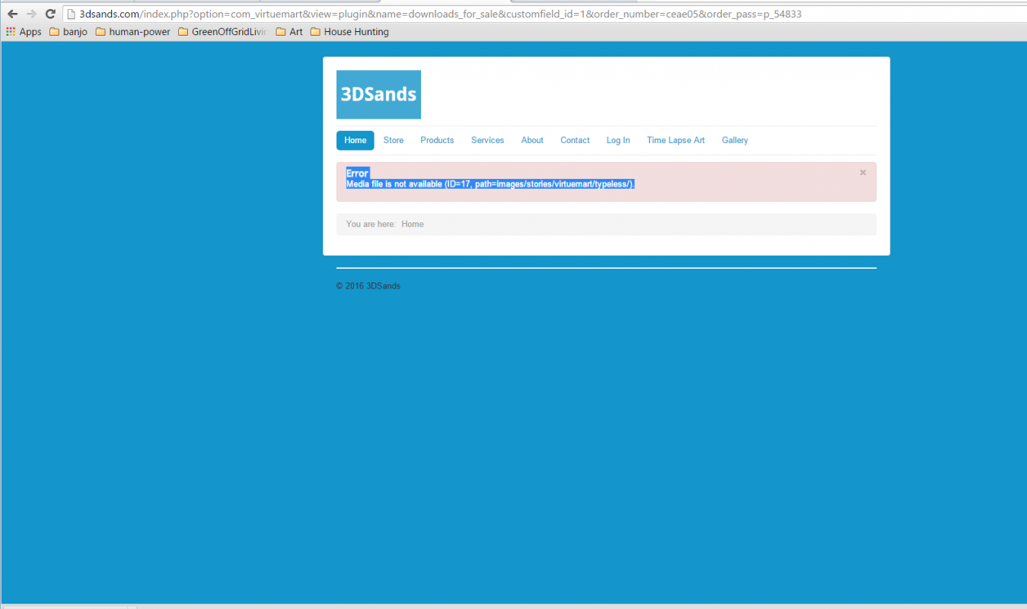The image size is (1027, 609).
Task: Dismiss the error message with the X
Action: pyautogui.click(x=863, y=173)
